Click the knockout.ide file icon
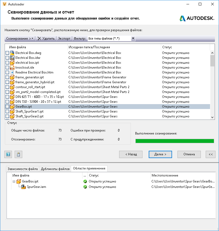 tap(12, 67)
